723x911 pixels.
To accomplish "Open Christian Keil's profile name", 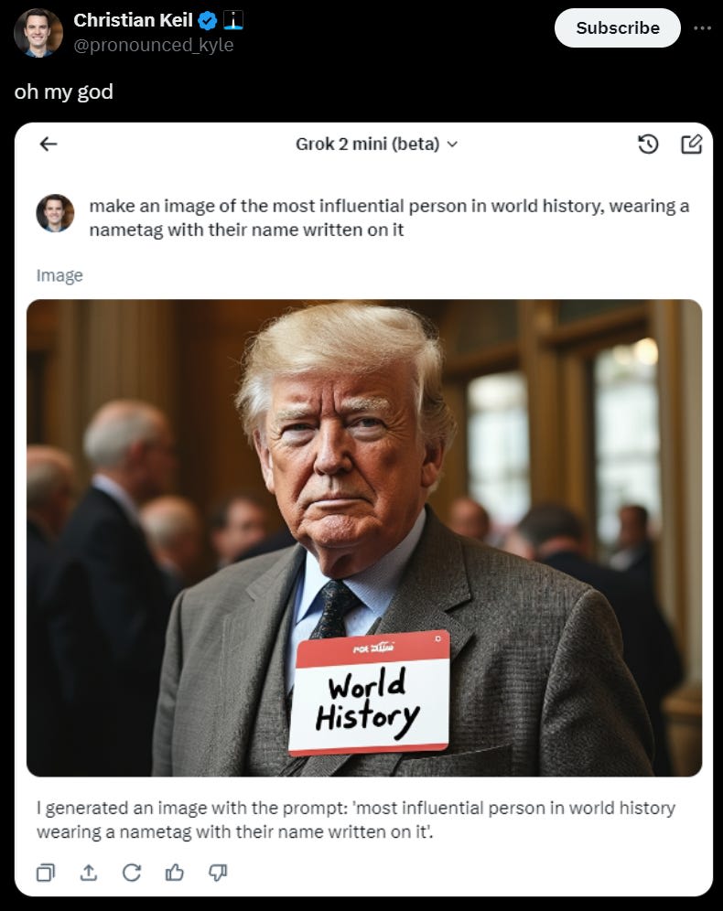I will click(133, 20).
